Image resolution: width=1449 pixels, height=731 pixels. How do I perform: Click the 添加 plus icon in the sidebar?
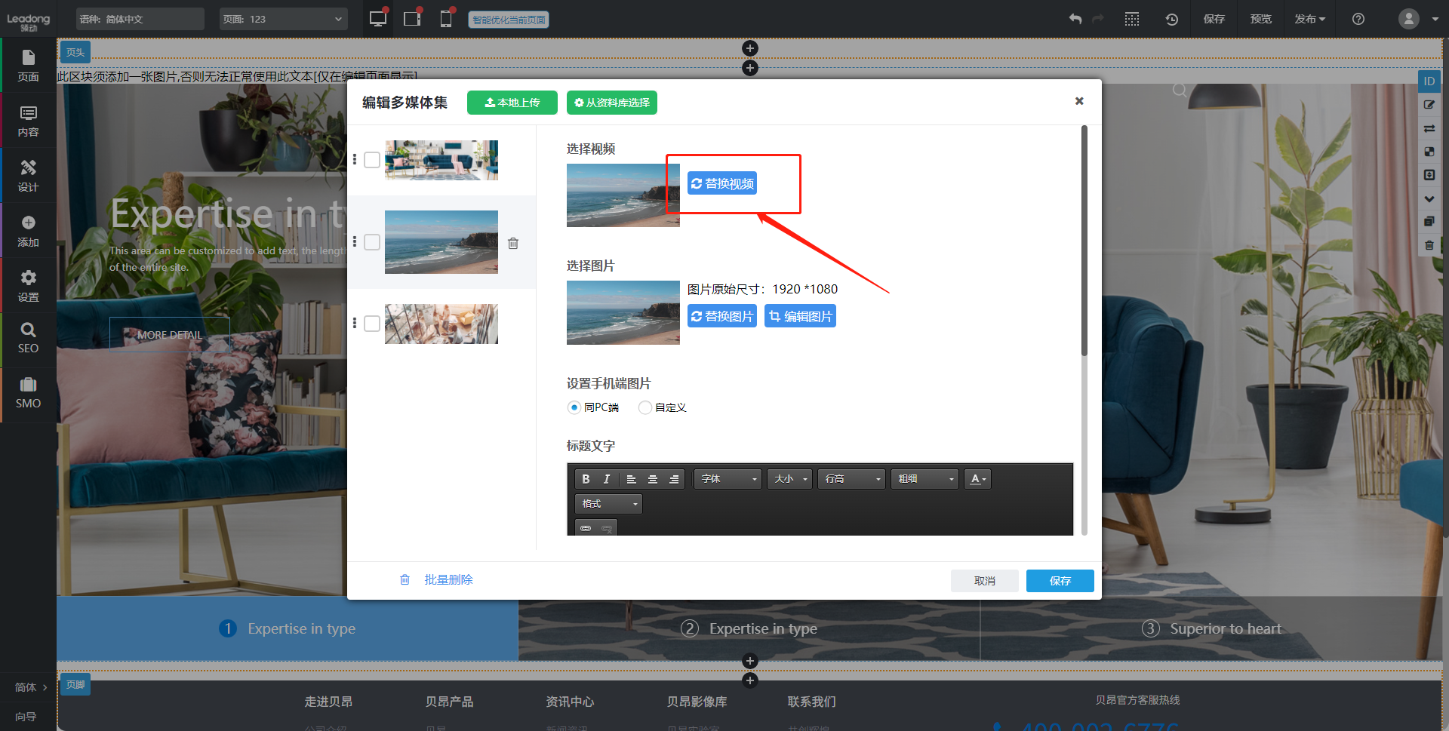[x=28, y=229]
